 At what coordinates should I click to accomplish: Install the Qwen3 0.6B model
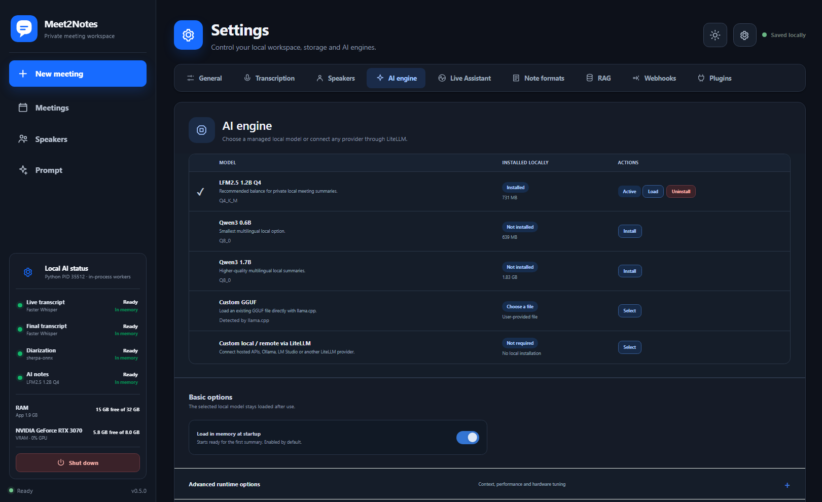[630, 231]
